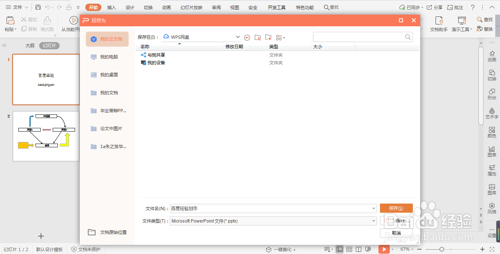This screenshot has height=254, width=500.
Task: Click 一键美化 in status bar
Action: coord(281,249)
